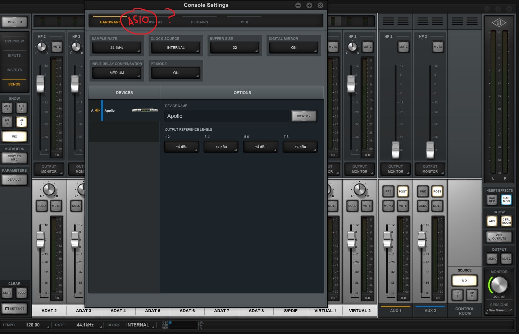Viewport: 519px width, 334px height.
Task: Open Console SETTINGS from the bottom-left corner
Action: pyautogui.click(x=14, y=309)
